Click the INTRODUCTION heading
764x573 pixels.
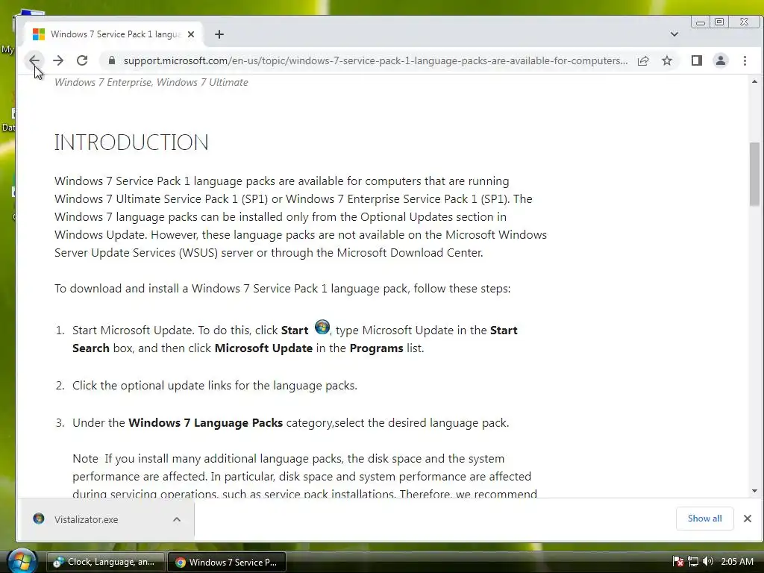(x=131, y=143)
